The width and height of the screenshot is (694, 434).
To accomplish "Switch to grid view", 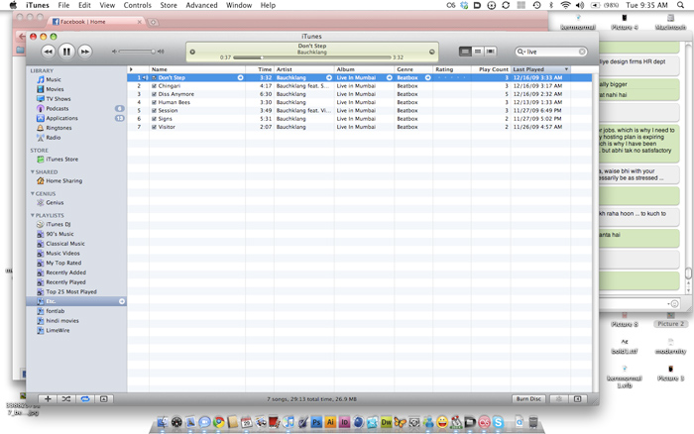I will coord(478,52).
